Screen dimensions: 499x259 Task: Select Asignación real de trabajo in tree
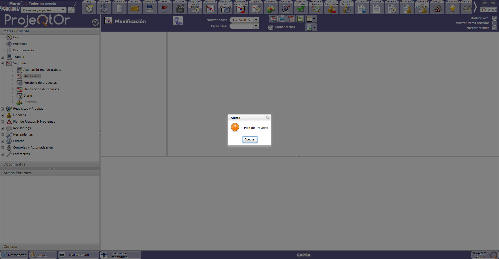click(42, 70)
